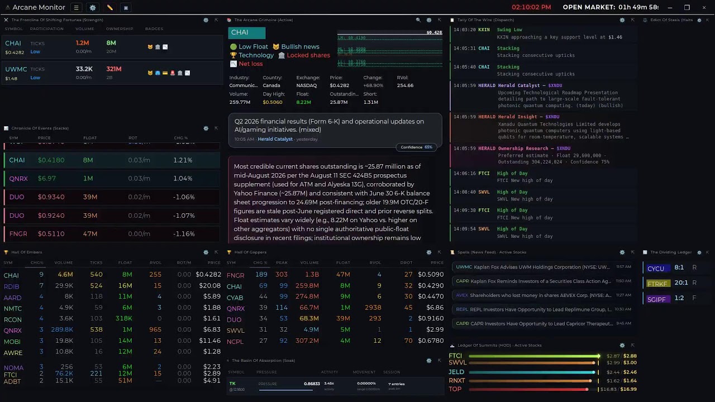Open the Q2 2026 financial results news card

pyautogui.click(x=335, y=130)
